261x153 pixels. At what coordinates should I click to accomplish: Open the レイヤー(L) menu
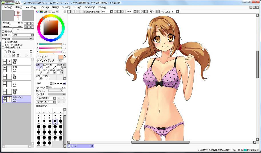(x=44, y=7)
